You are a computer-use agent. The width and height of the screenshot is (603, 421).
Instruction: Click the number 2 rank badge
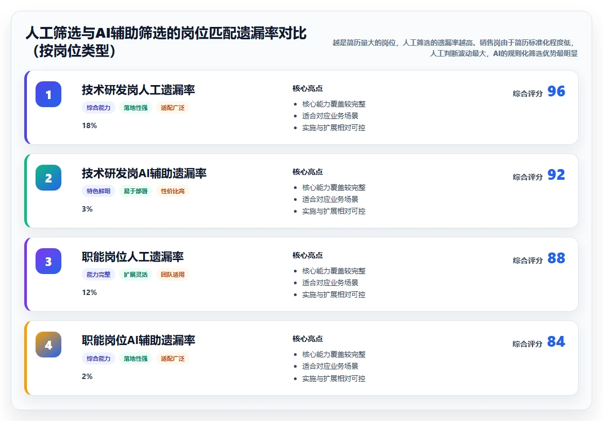48,178
